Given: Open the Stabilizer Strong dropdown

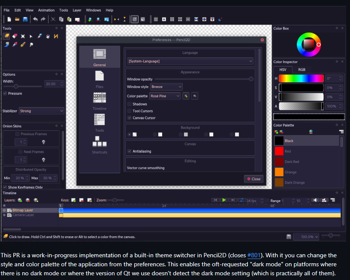Looking at the screenshot, I should (42, 111).
